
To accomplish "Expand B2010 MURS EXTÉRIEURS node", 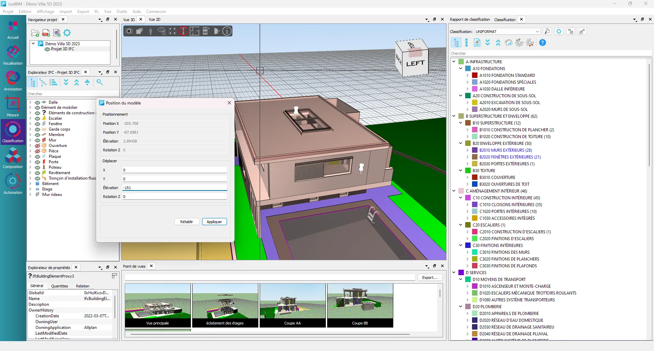I will coord(467,150).
